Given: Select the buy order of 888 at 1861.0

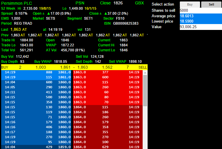Looking at the screenshot, I should 36,72.
